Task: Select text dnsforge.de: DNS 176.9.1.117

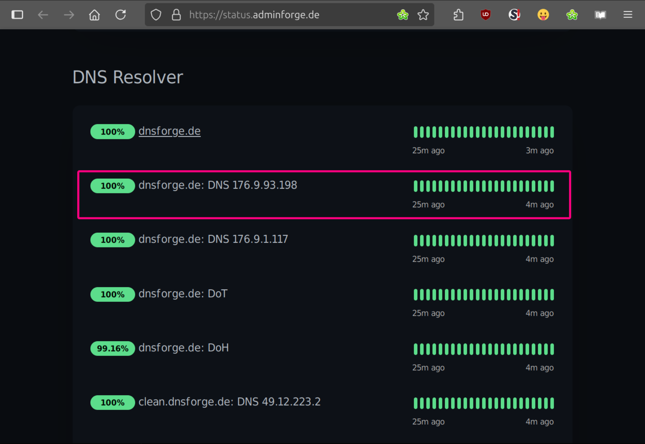Action: pos(213,239)
